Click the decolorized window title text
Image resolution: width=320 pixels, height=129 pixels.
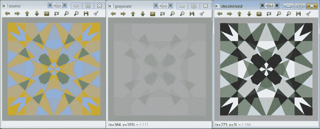[x=231, y=6]
